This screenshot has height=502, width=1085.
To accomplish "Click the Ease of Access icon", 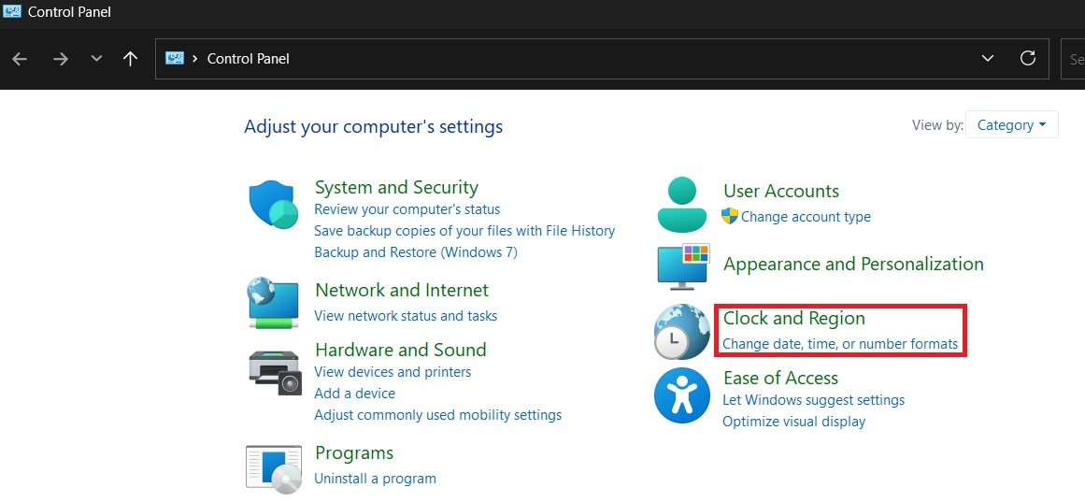I will [681, 395].
